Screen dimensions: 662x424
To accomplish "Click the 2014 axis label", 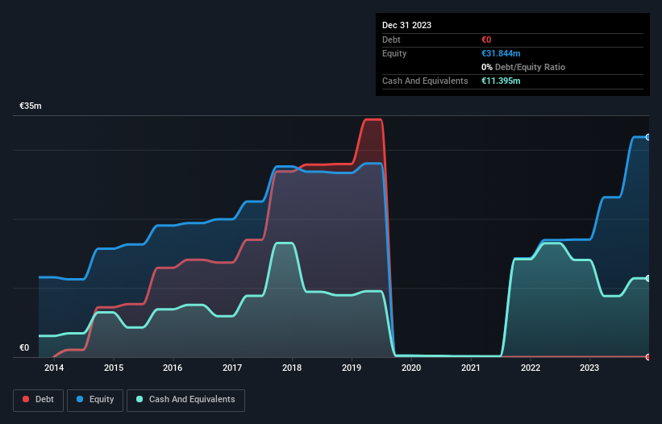I will 54,368.
